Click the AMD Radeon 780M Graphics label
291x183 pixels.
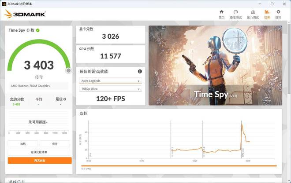[30, 86]
